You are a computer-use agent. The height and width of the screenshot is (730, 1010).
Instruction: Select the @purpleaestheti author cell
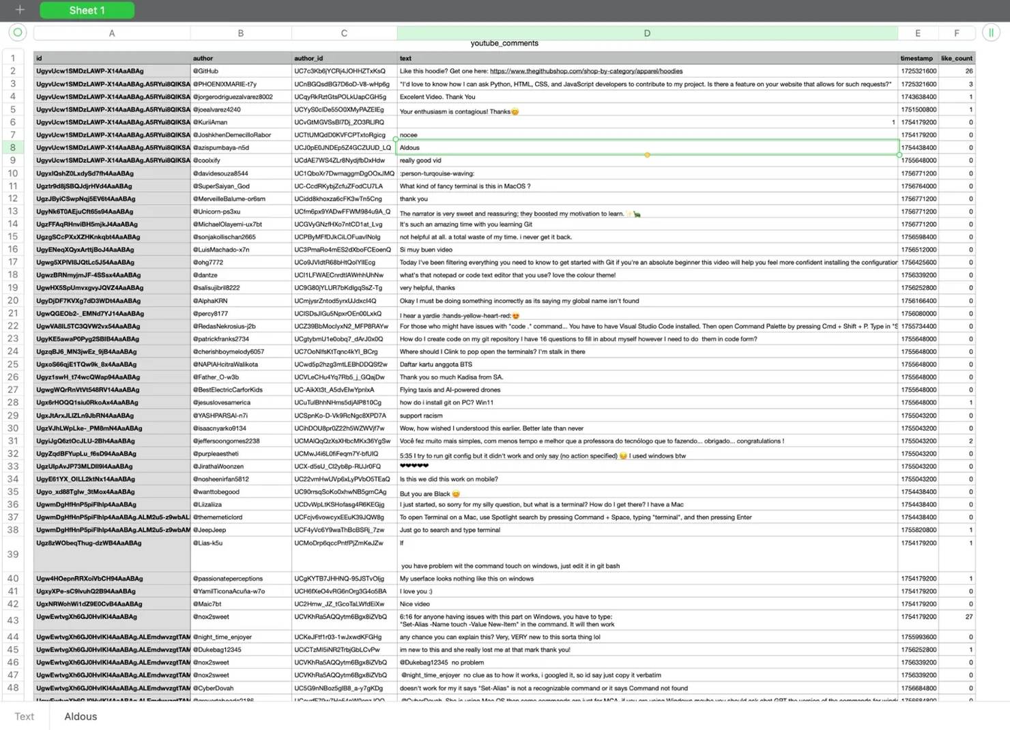241,454
